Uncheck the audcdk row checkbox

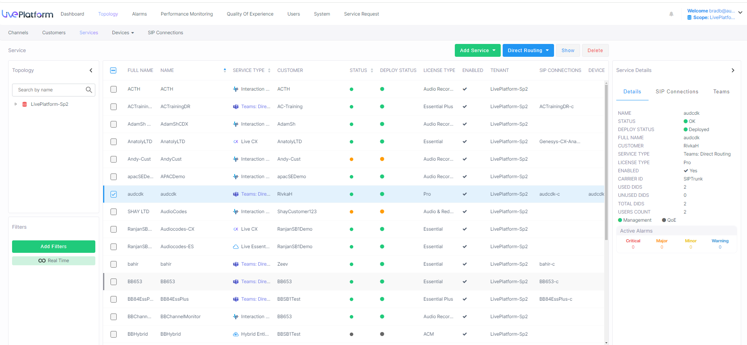[x=114, y=194]
